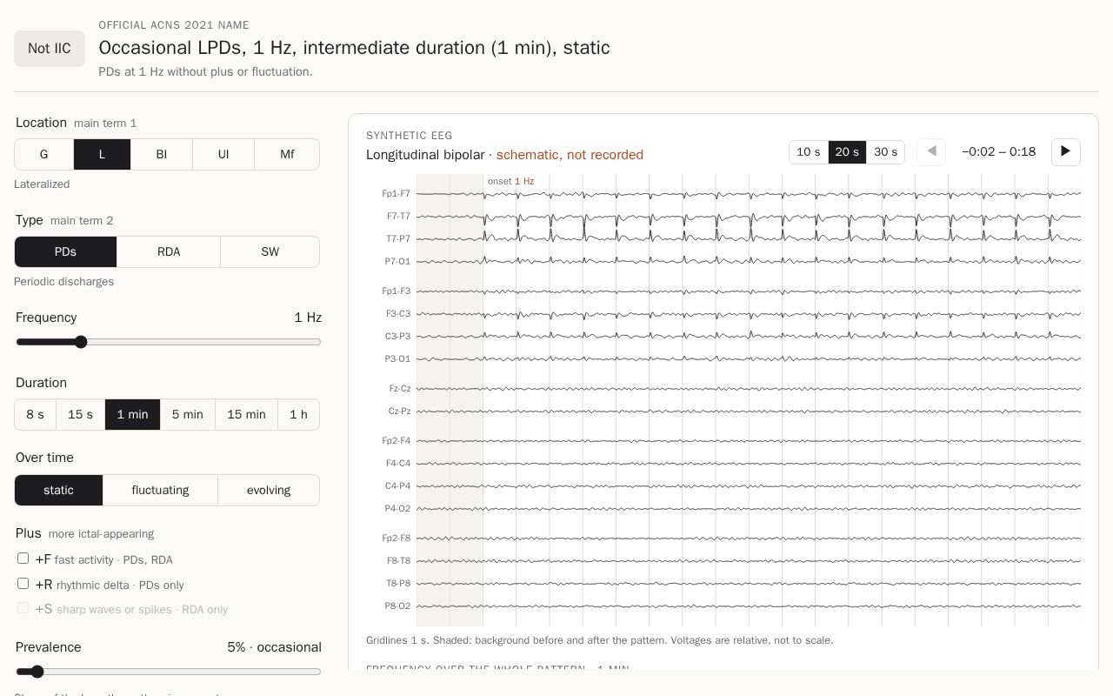
Task: Switch type to RDA
Action: (x=169, y=251)
